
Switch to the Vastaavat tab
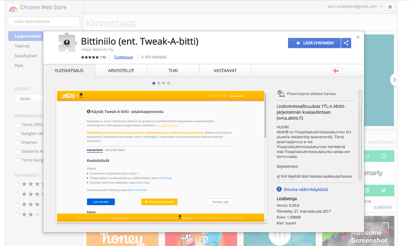[225, 70]
